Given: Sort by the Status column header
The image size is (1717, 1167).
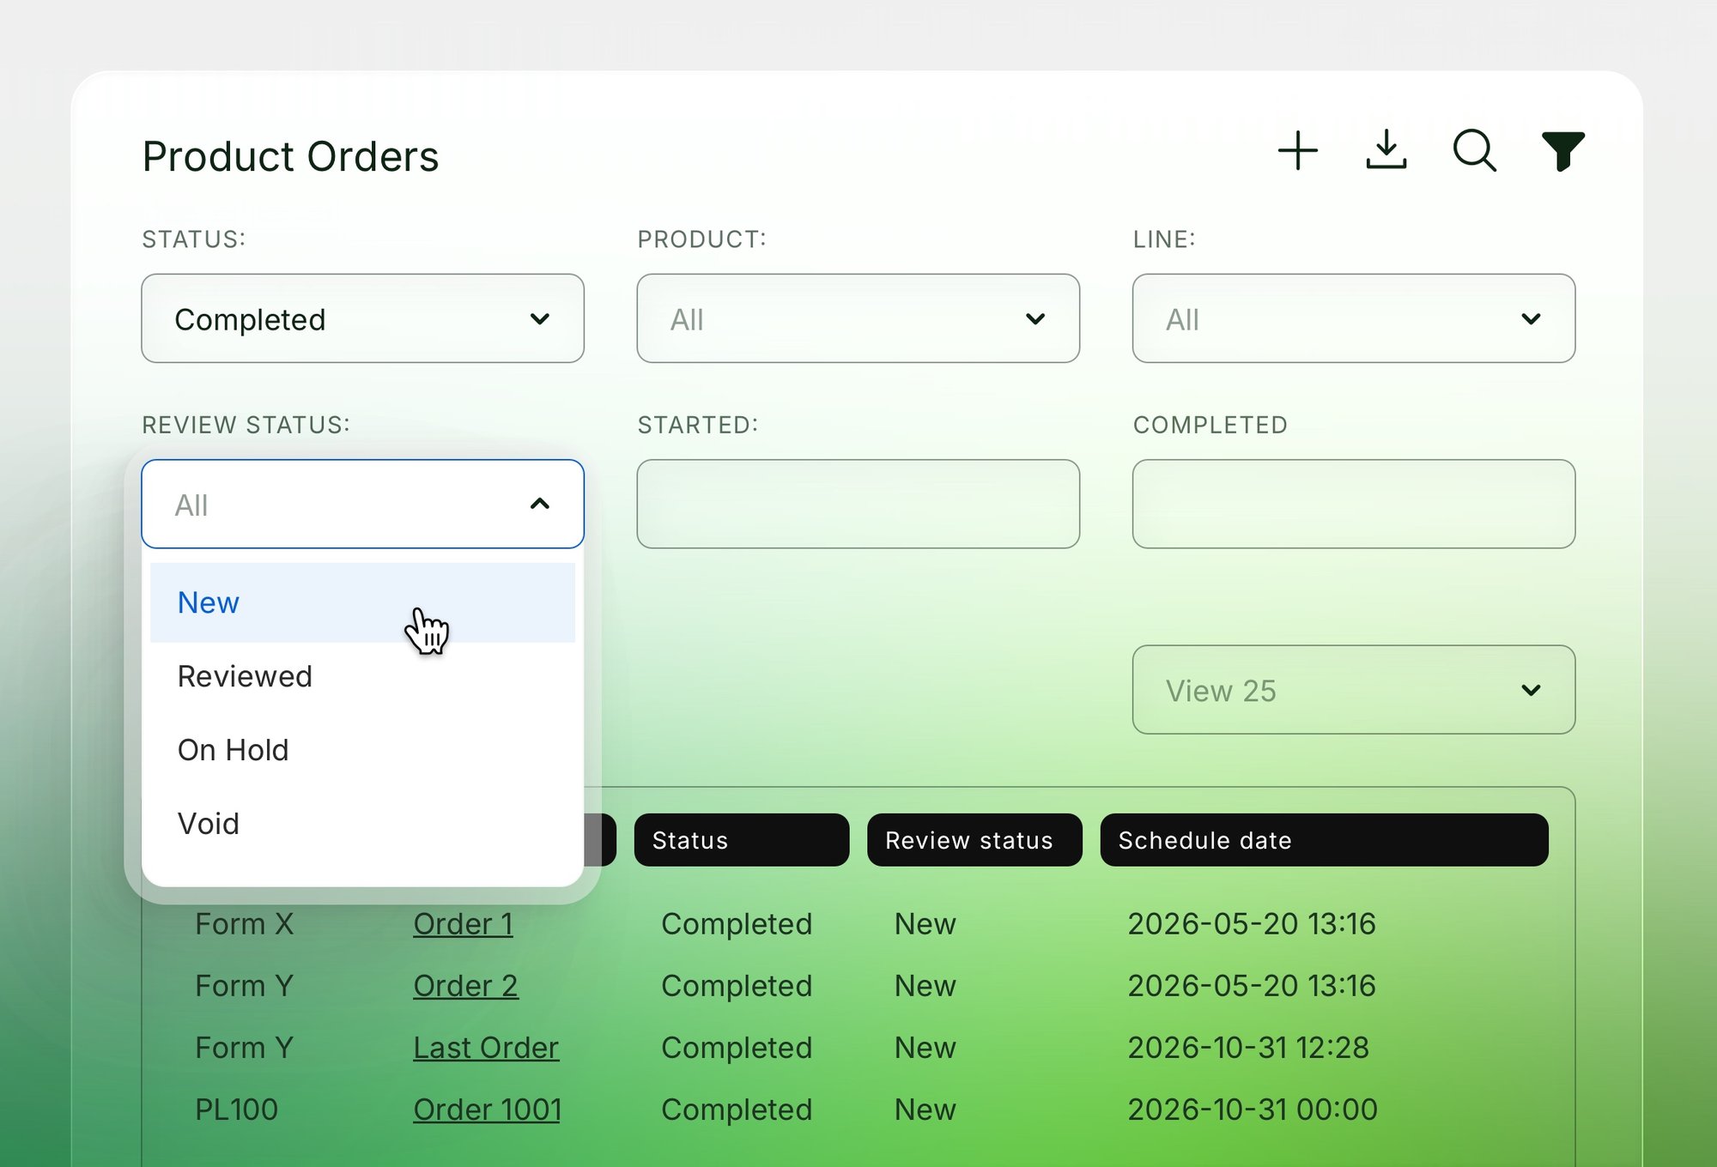Looking at the screenshot, I should click(742, 840).
